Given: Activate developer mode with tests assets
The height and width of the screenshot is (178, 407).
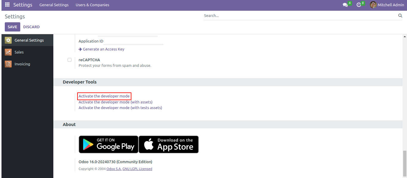Looking at the screenshot, I should click(120, 108).
